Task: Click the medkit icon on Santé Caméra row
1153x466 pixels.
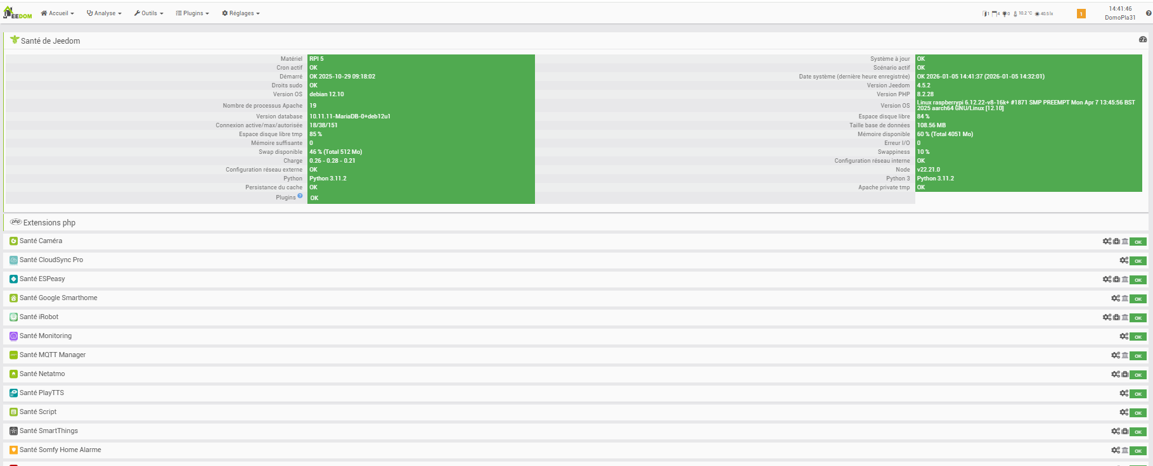Action: (x=1116, y=241)
